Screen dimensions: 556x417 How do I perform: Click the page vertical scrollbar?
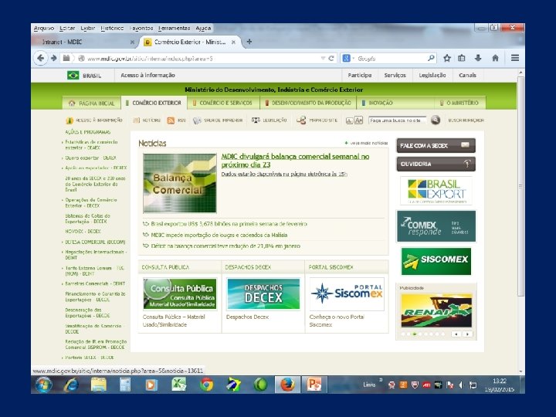coord(520,186)
